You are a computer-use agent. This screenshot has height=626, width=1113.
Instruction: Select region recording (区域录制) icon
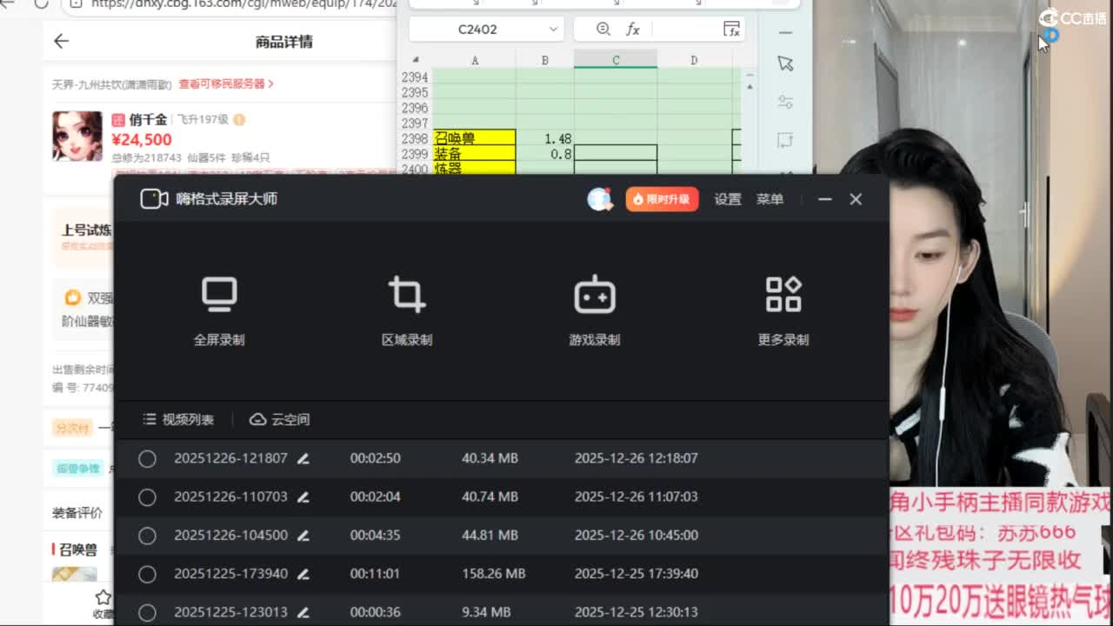(407, 296)
